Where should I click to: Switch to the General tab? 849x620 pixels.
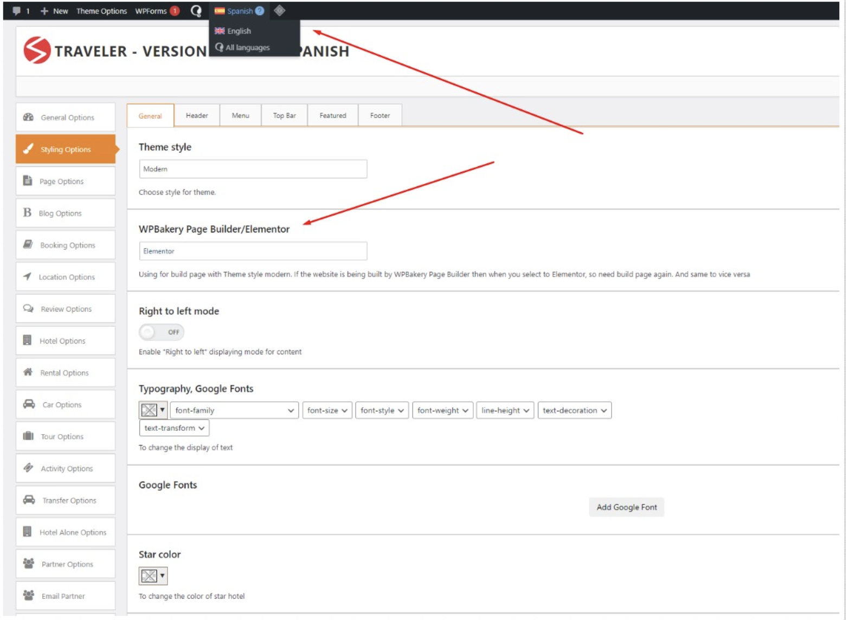click(150, 115)
